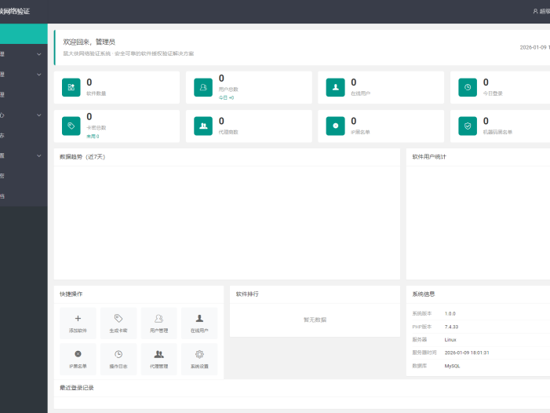
Task: Expand the second sidebar submenu chevron
Action: tap(39, 75)
